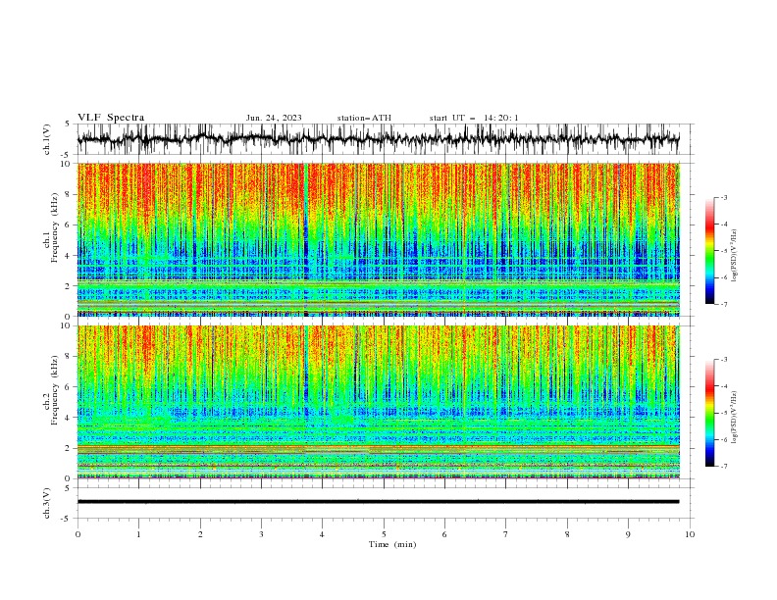777x600 pixels.
Task: Click the "station=ATH" header label
Action: pyautogui.click(x=364, y=118)
